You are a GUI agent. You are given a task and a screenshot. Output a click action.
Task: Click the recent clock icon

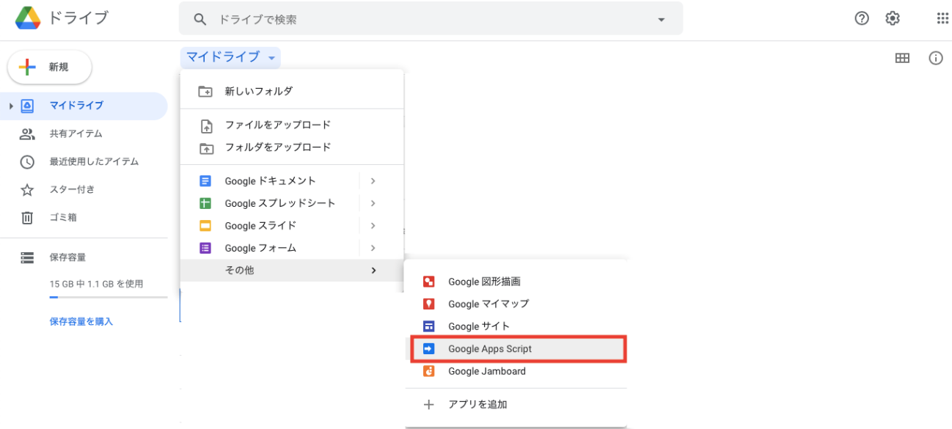pyautogui.click(x=27, y=162)
